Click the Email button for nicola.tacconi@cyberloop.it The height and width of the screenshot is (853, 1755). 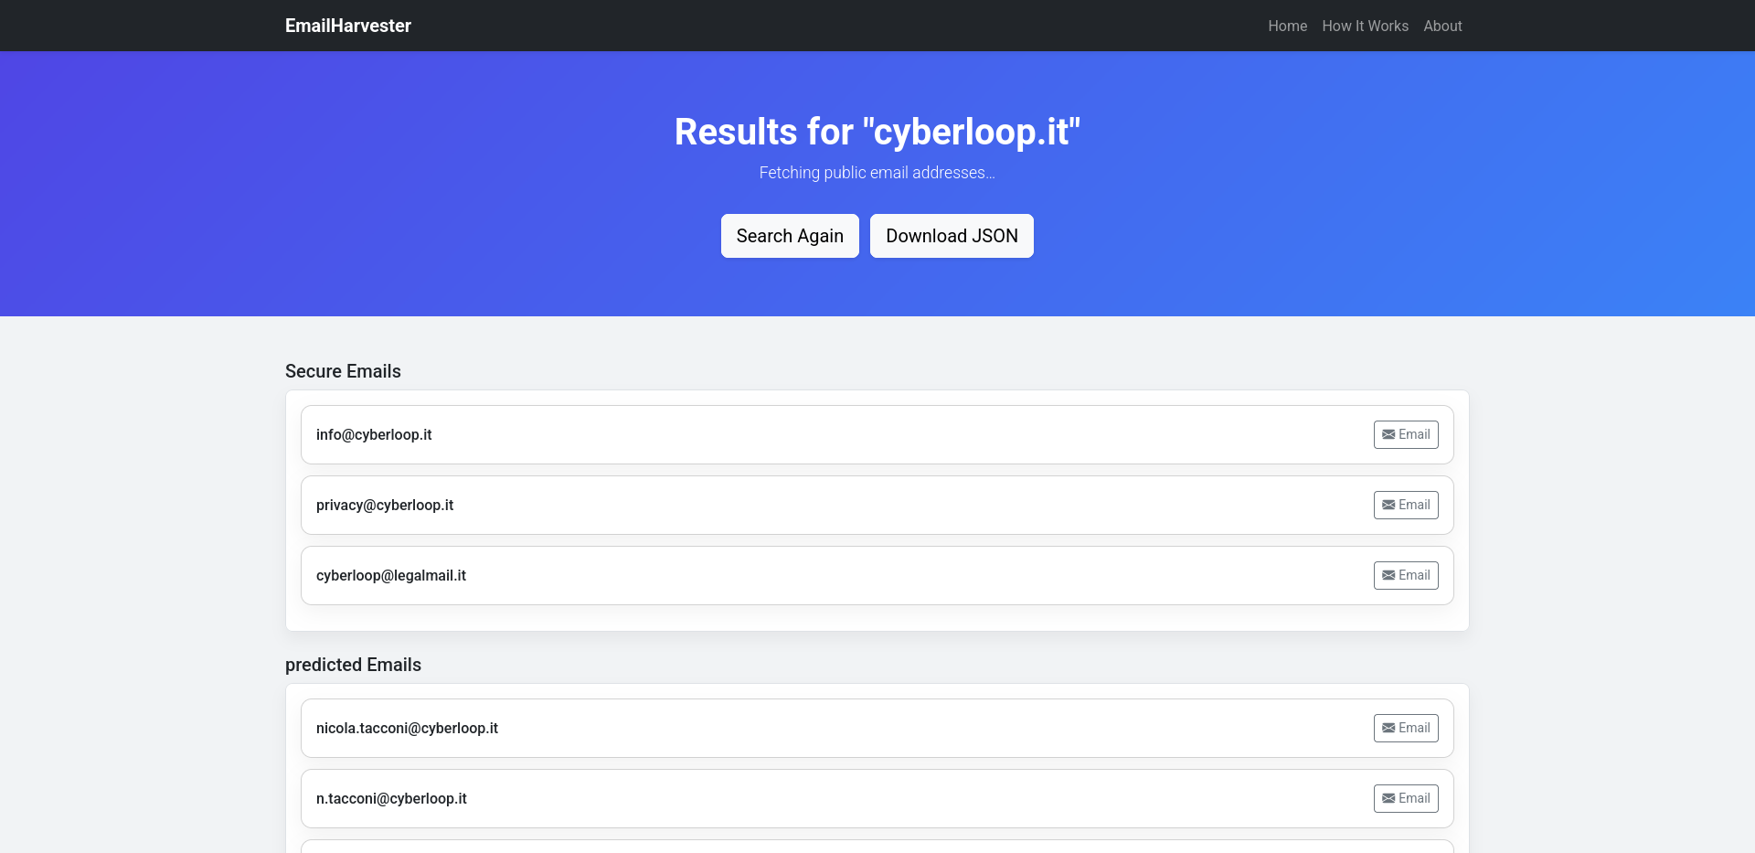[x=1406, y=728]
